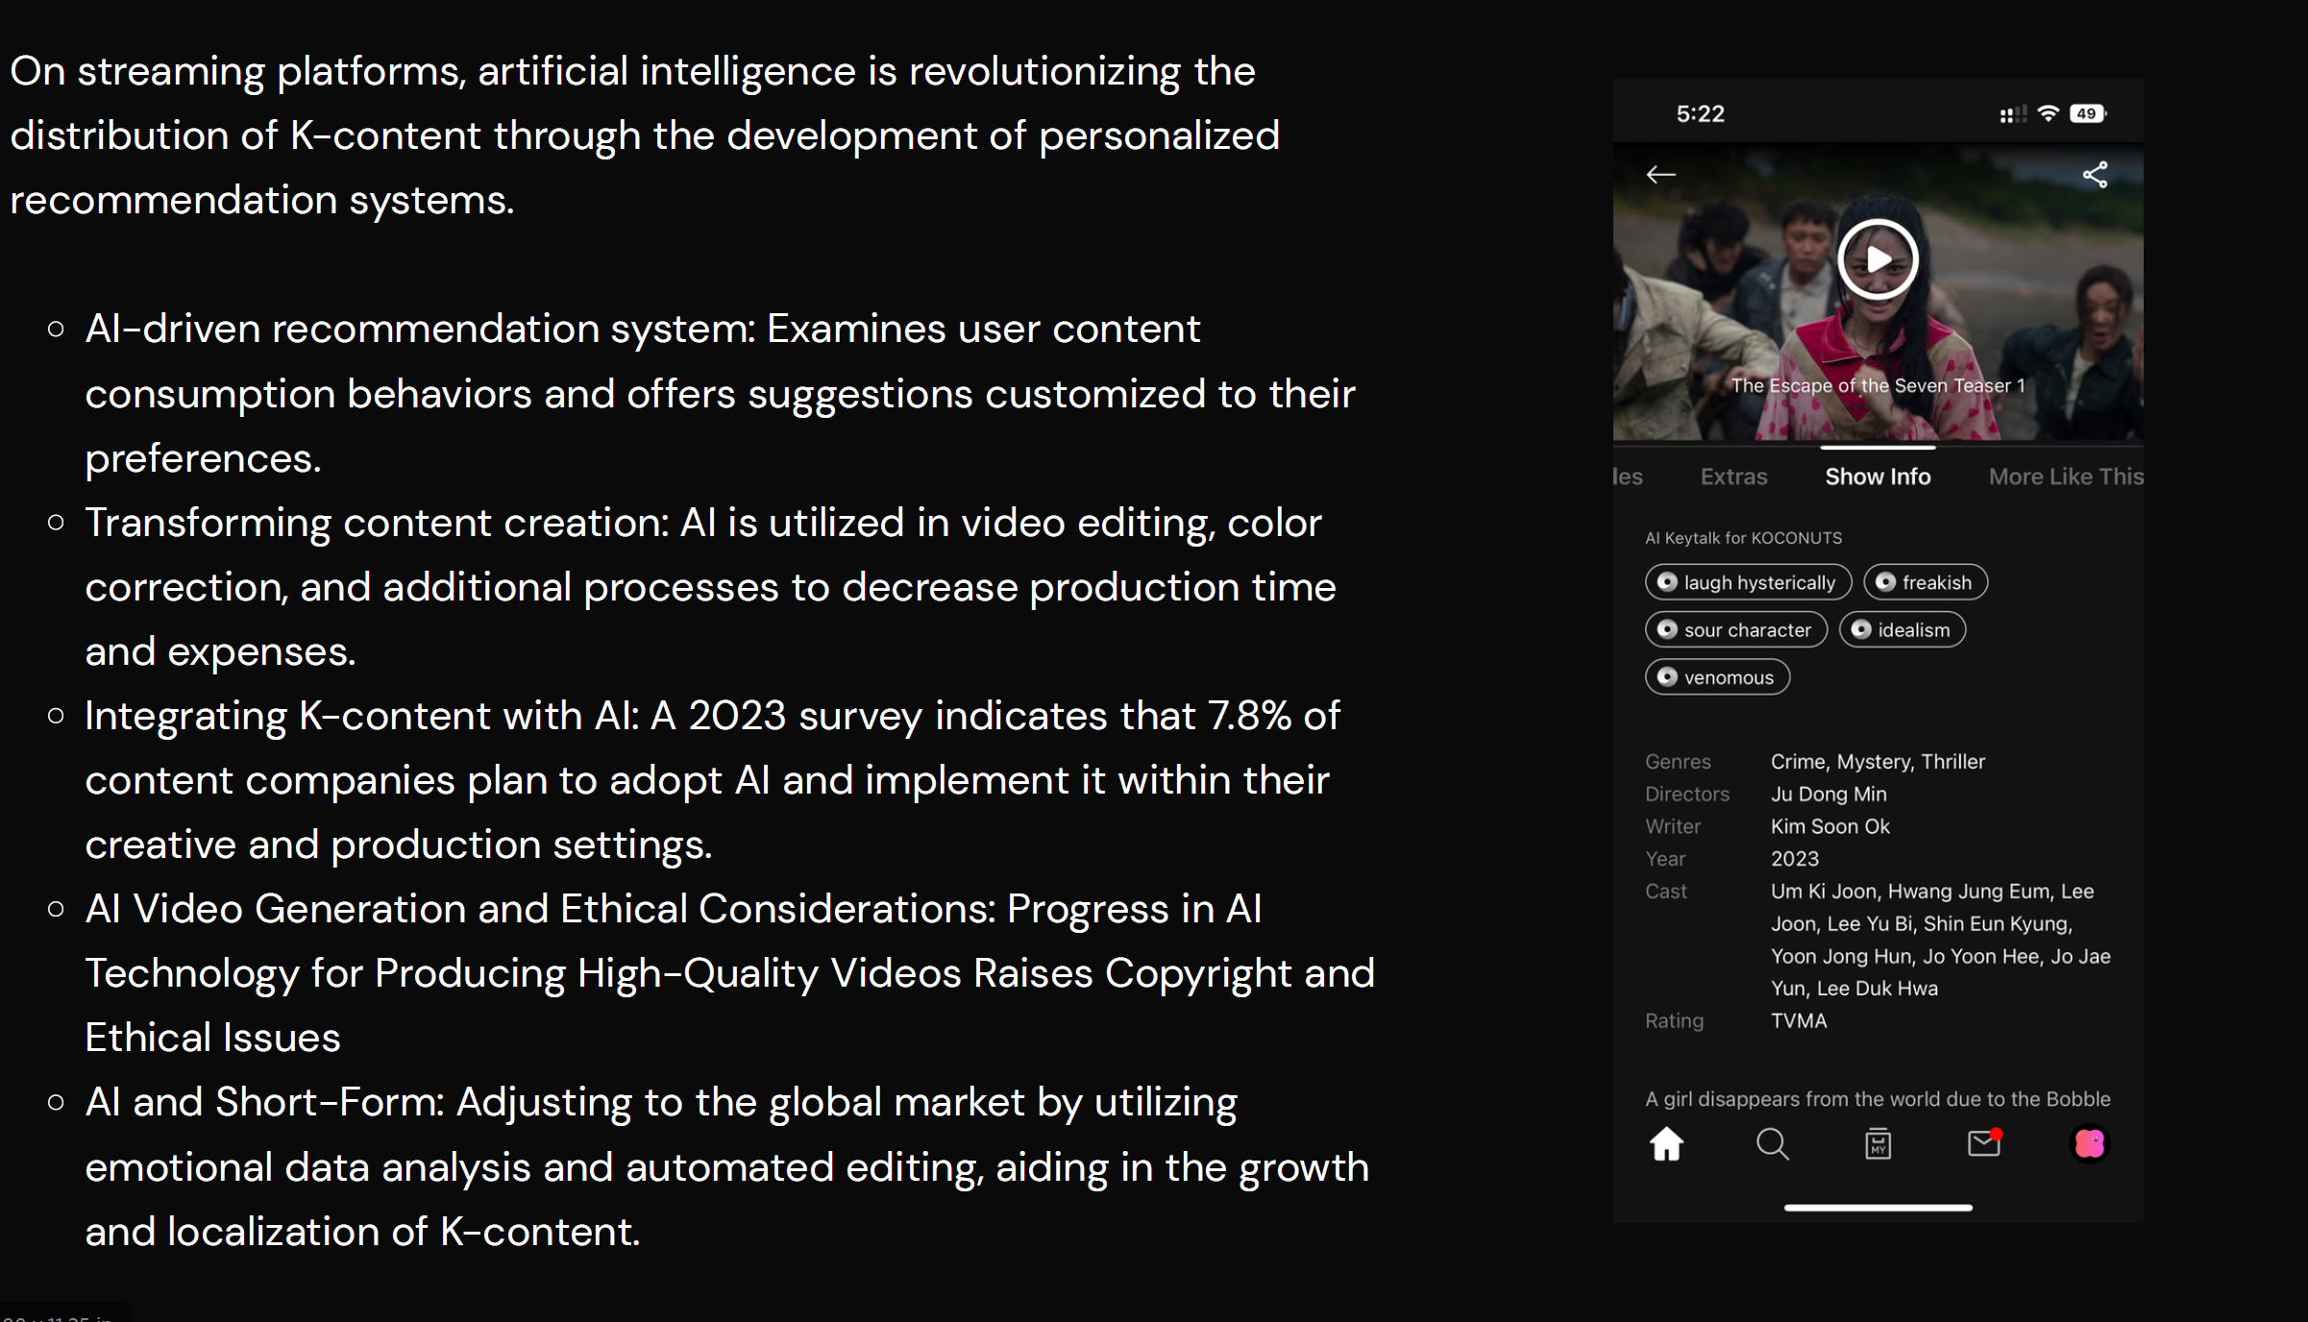This screenshot has height=1322, width=2308.
Task: Tap the Wi-Fi status icon
Action: (x=2048, y=113)
